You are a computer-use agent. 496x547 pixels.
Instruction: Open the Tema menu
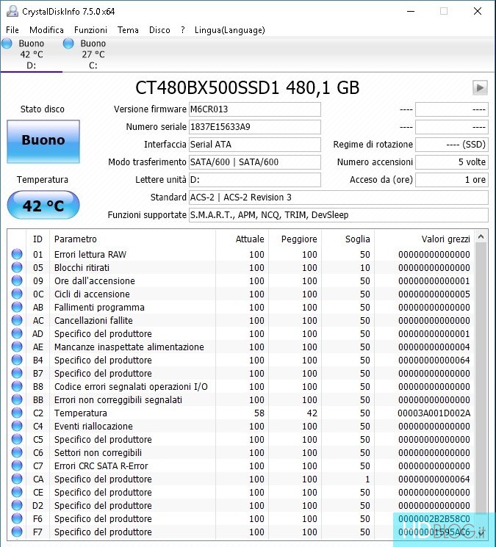tap(128, 30)
